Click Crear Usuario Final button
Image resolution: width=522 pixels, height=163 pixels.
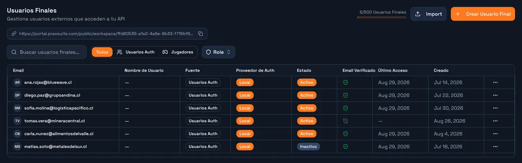(483, 14)
